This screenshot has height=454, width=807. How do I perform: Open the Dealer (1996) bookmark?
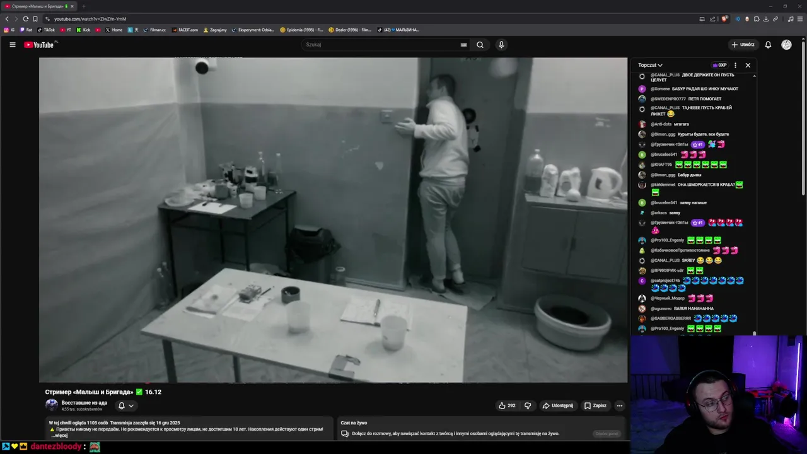[x=350, y=30]
